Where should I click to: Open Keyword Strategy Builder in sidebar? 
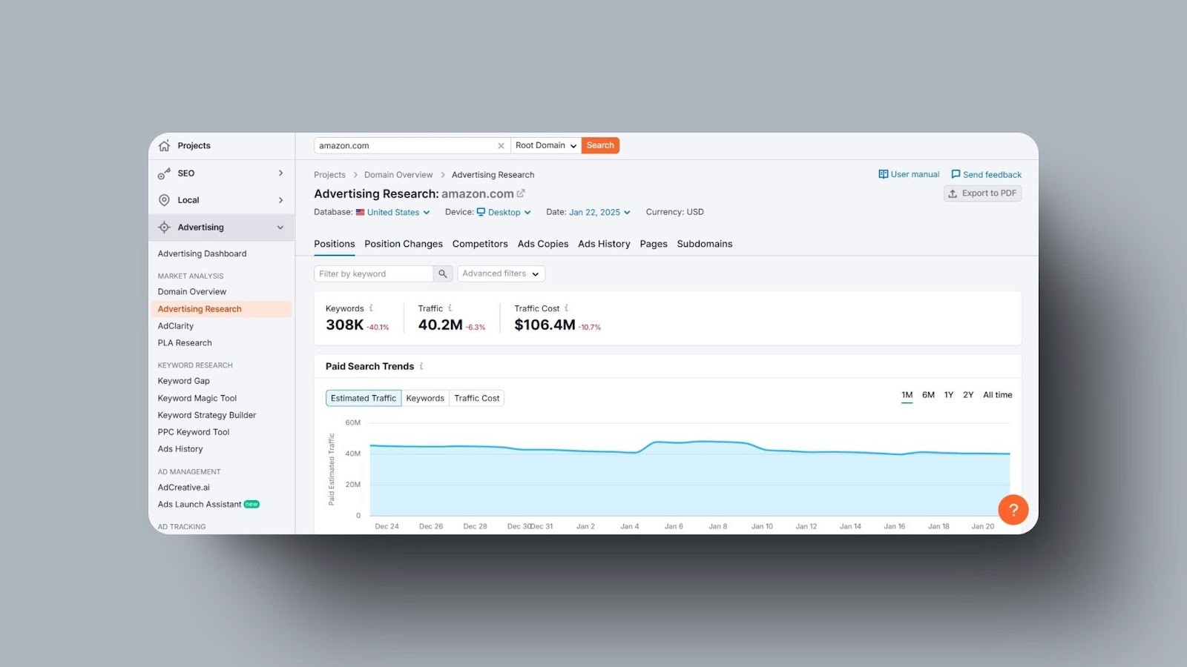(207, 415)
